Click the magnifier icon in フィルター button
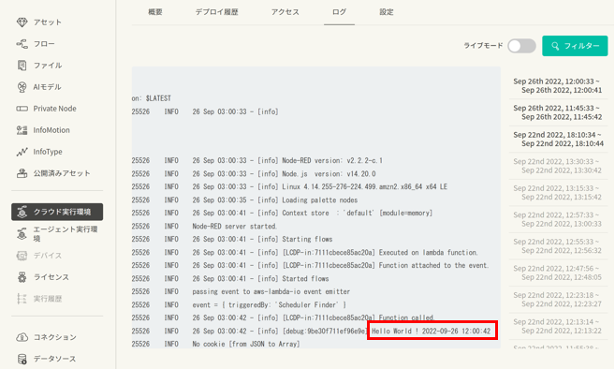Screen dimensions: 615x369 pyautogui.click(x=555, y=46)
